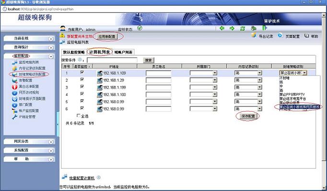Open 所属部门 dropdown in first row
327x191 pixels.
(x=215, y=73)
